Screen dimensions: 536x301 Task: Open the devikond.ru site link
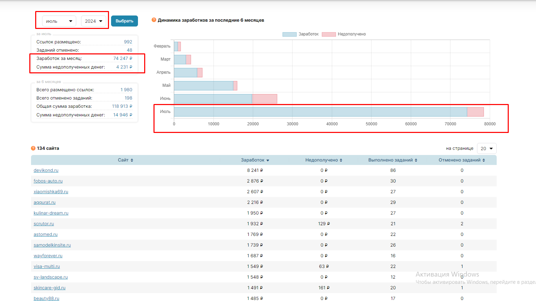[46, 170]
